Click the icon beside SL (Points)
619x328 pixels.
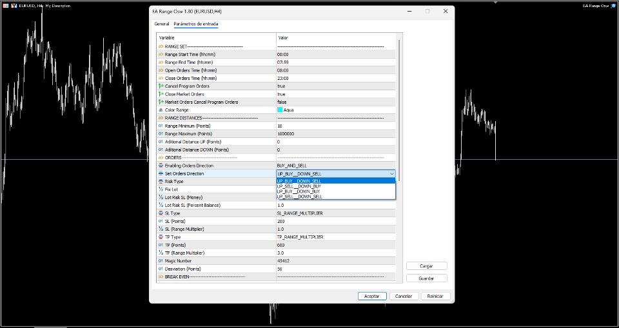pyautogui.click(x=161, y=221)
